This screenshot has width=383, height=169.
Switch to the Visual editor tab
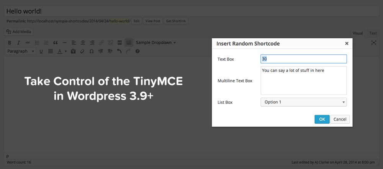[358, 33]
